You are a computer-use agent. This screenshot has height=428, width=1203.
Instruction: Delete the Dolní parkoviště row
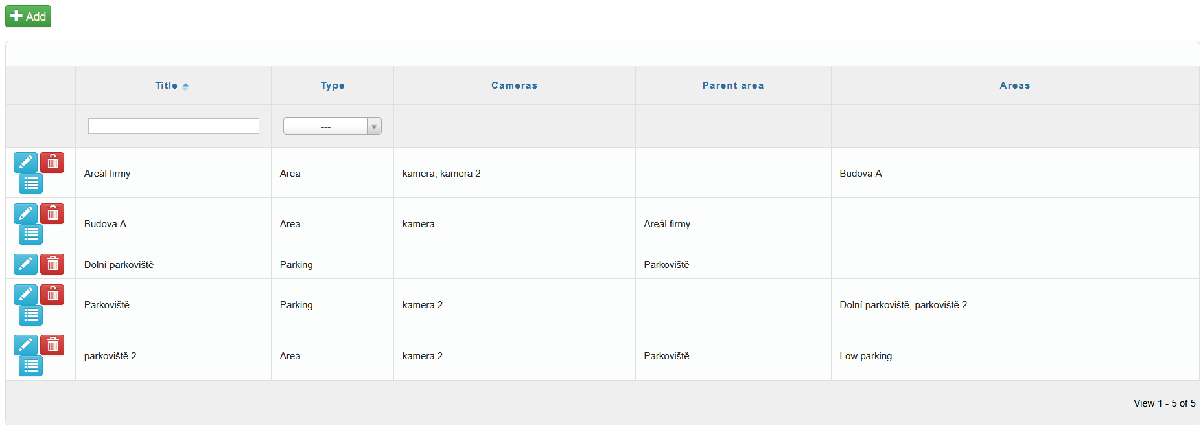[53, 264]
